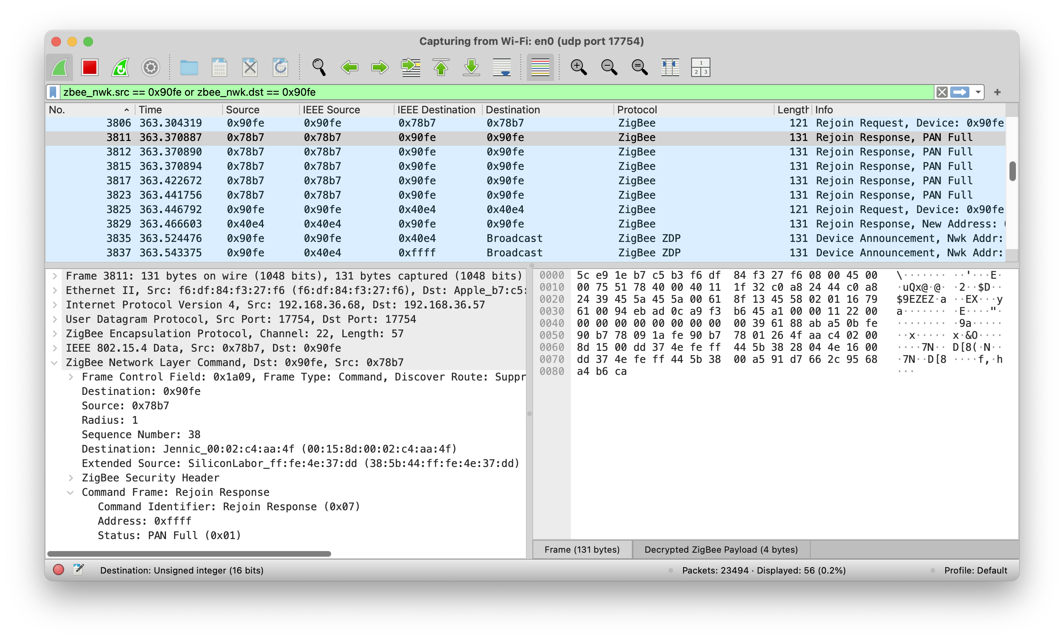The width and height of the screenshot is (1064, 640).
Task: Open the filter history dropdown
Action: (977, 92)
